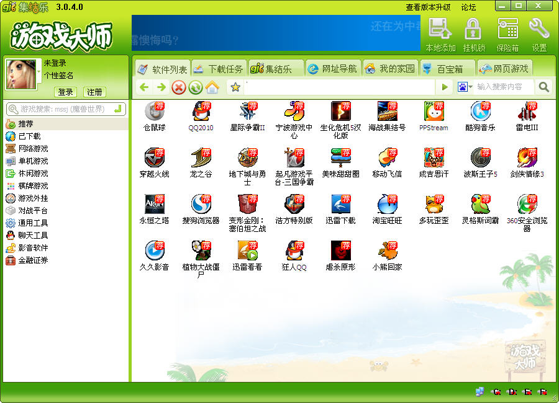Click the green Go arrow beside address bar
Viewport: 559px width, 403px height.
(x=445, y=87)
